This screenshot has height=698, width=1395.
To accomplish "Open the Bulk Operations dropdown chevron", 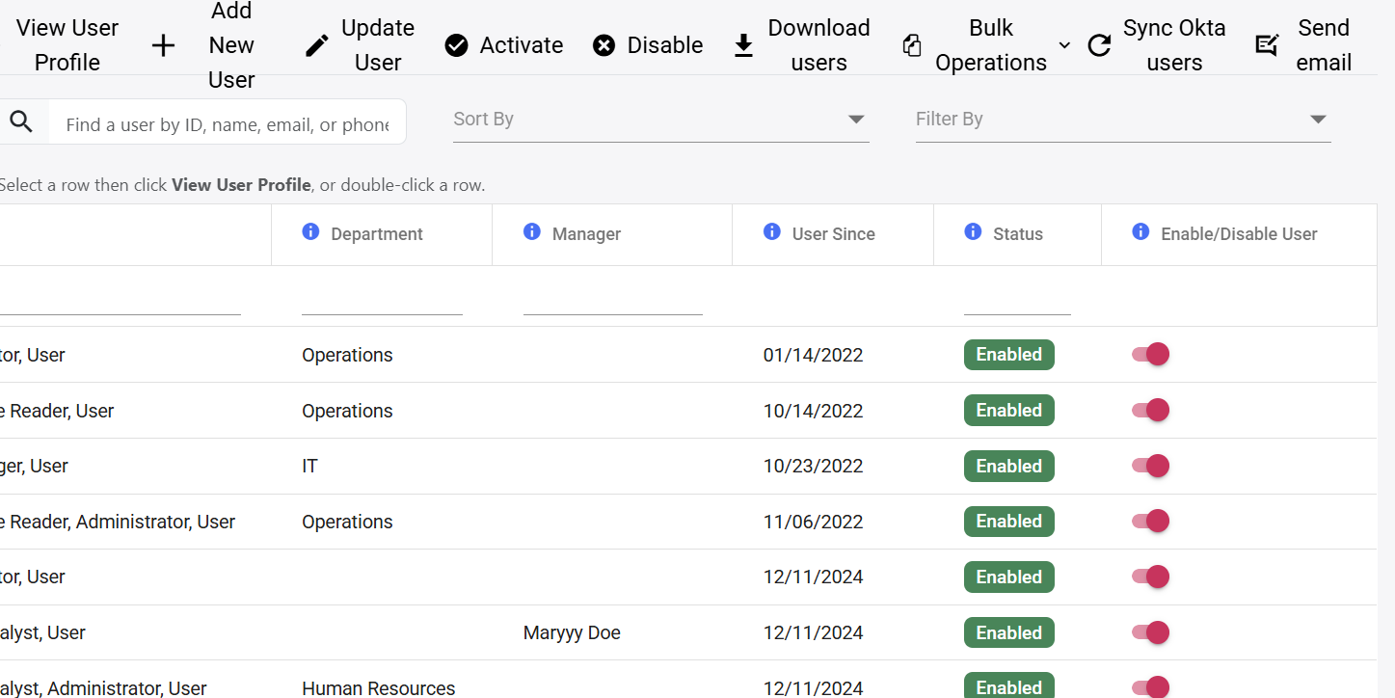I will [x=1064, y=45].
